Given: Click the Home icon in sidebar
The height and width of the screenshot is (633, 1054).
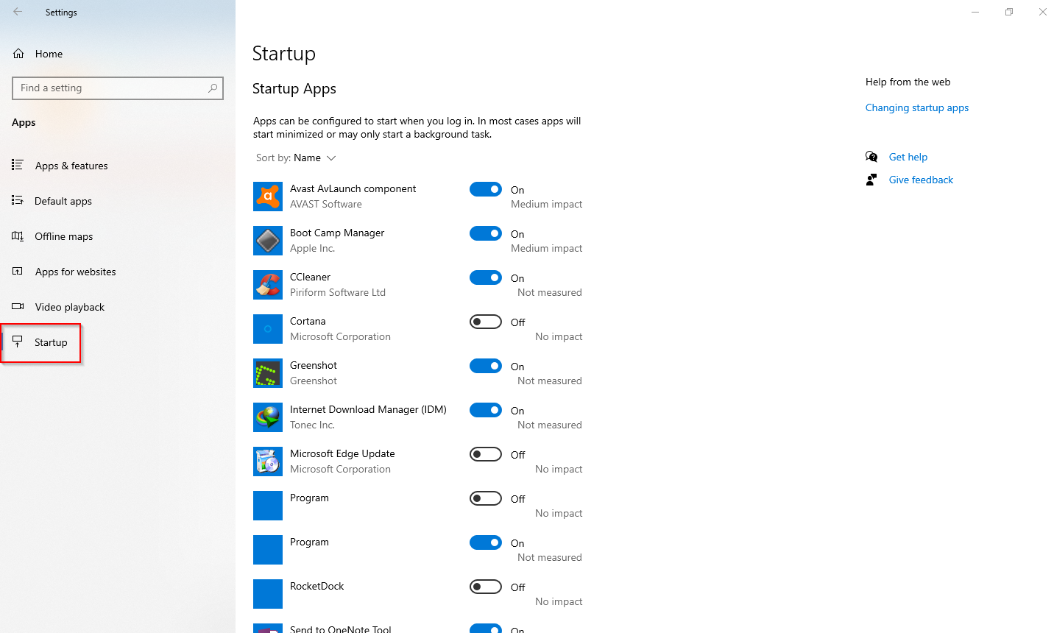Looking at the screenshot, I should (x=18, y=54).
